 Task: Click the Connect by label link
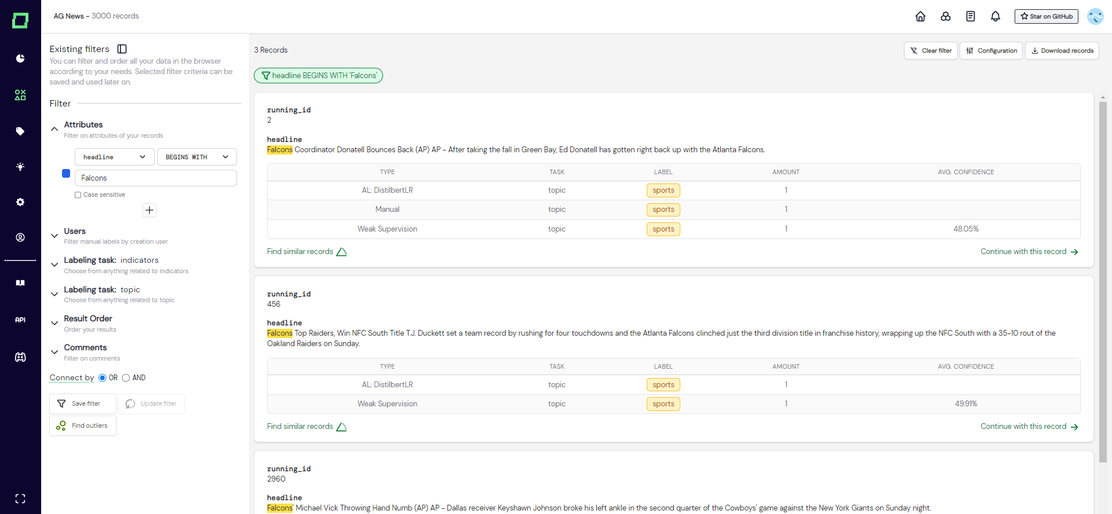tap(72, 378)
